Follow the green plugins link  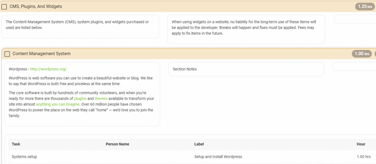click(80, 99)
